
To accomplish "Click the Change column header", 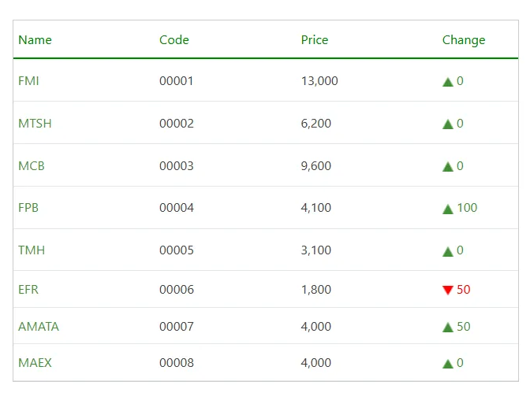I will click(x=464, y=40).
